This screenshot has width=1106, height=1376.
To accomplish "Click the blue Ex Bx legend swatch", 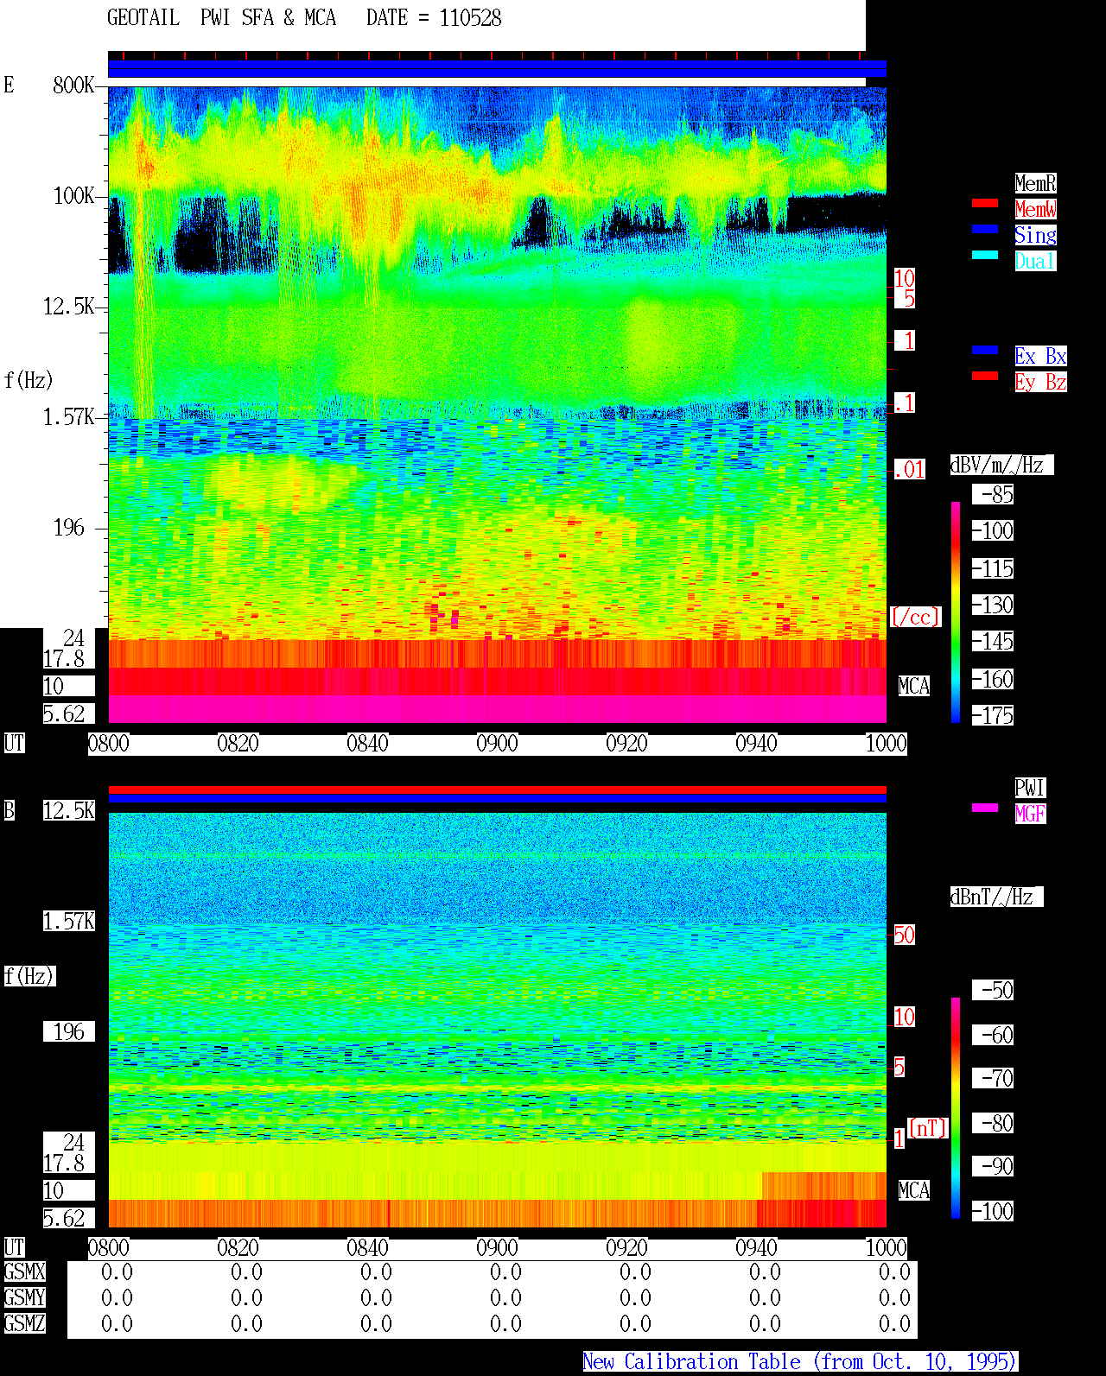I will click(985, 350).
